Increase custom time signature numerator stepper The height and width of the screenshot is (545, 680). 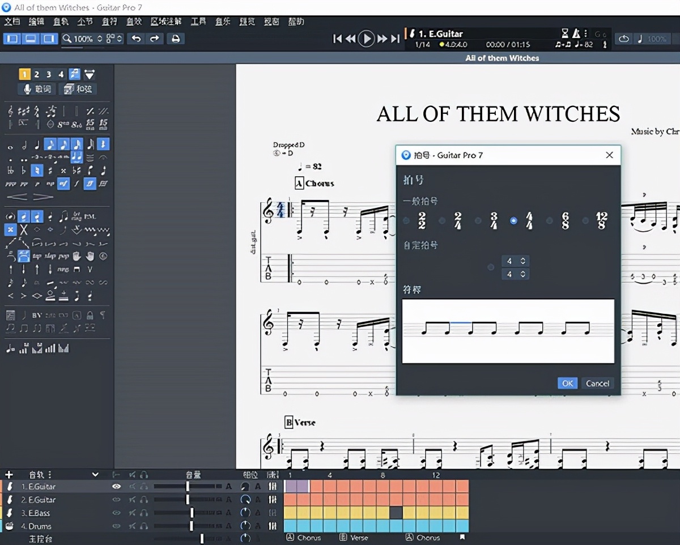(x=522, y=259)
